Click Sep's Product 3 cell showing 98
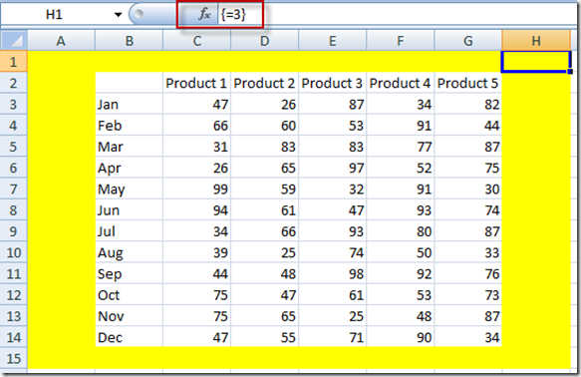Image resolution: width=581 pixels, height=377 pixels. pyautogui.click(x=333, y=273)
